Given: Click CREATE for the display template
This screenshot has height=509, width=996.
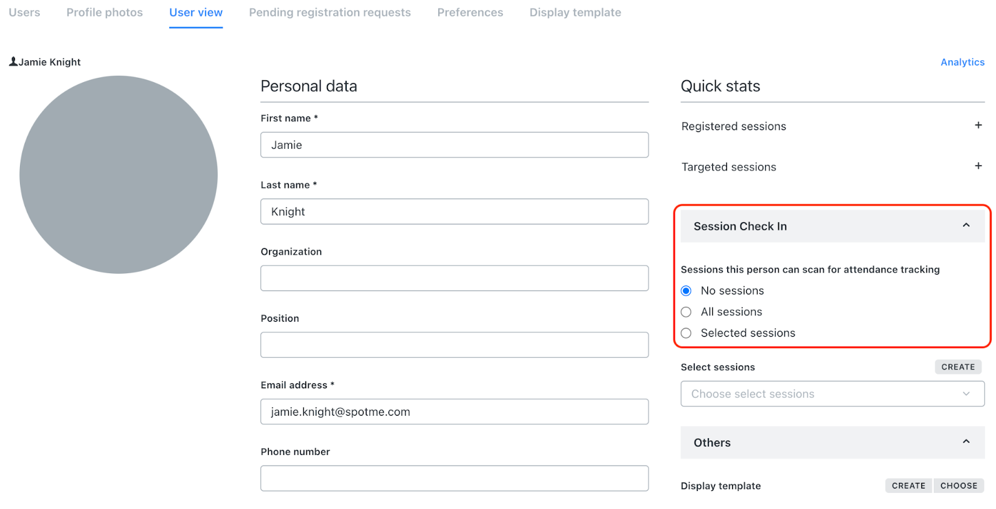Looking at the screenshot, I should (908, 485).
